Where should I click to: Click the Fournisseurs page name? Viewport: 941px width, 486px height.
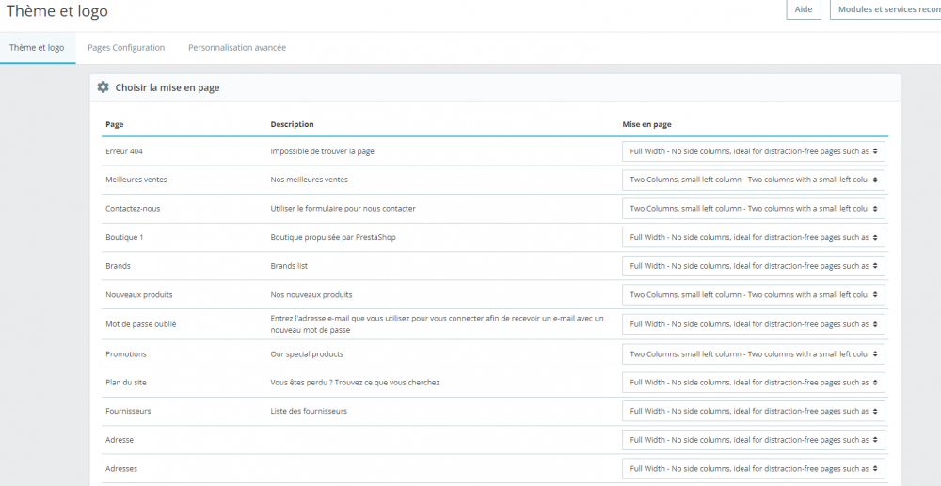(x=128, y=411)
